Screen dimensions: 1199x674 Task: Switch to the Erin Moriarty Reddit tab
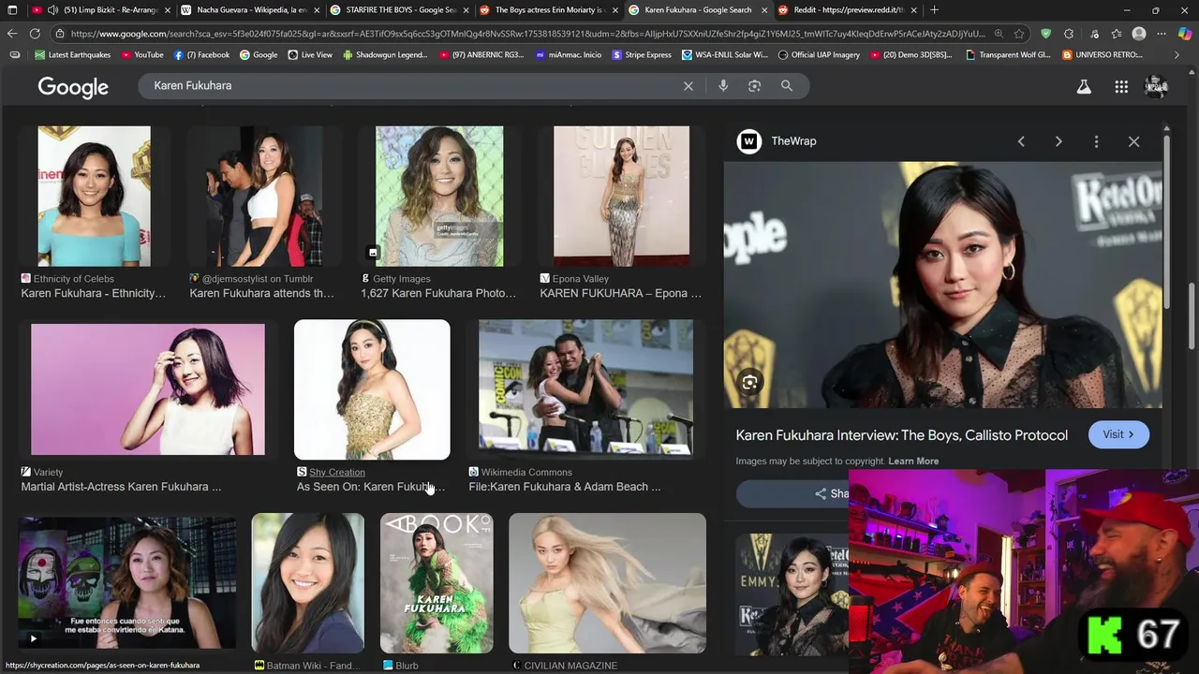pos(550,10)
